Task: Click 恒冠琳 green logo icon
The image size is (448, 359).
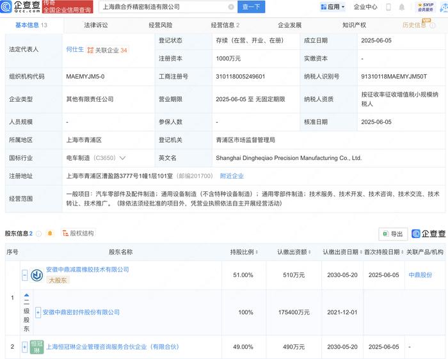Action: 37,347
